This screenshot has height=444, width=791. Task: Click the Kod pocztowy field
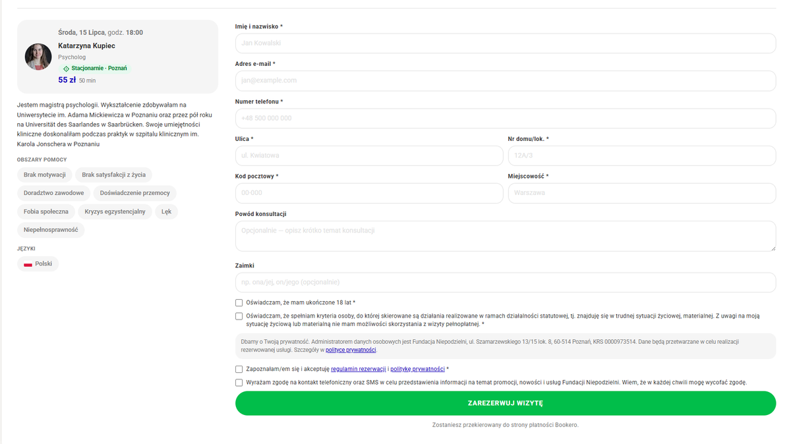point(369,194)
